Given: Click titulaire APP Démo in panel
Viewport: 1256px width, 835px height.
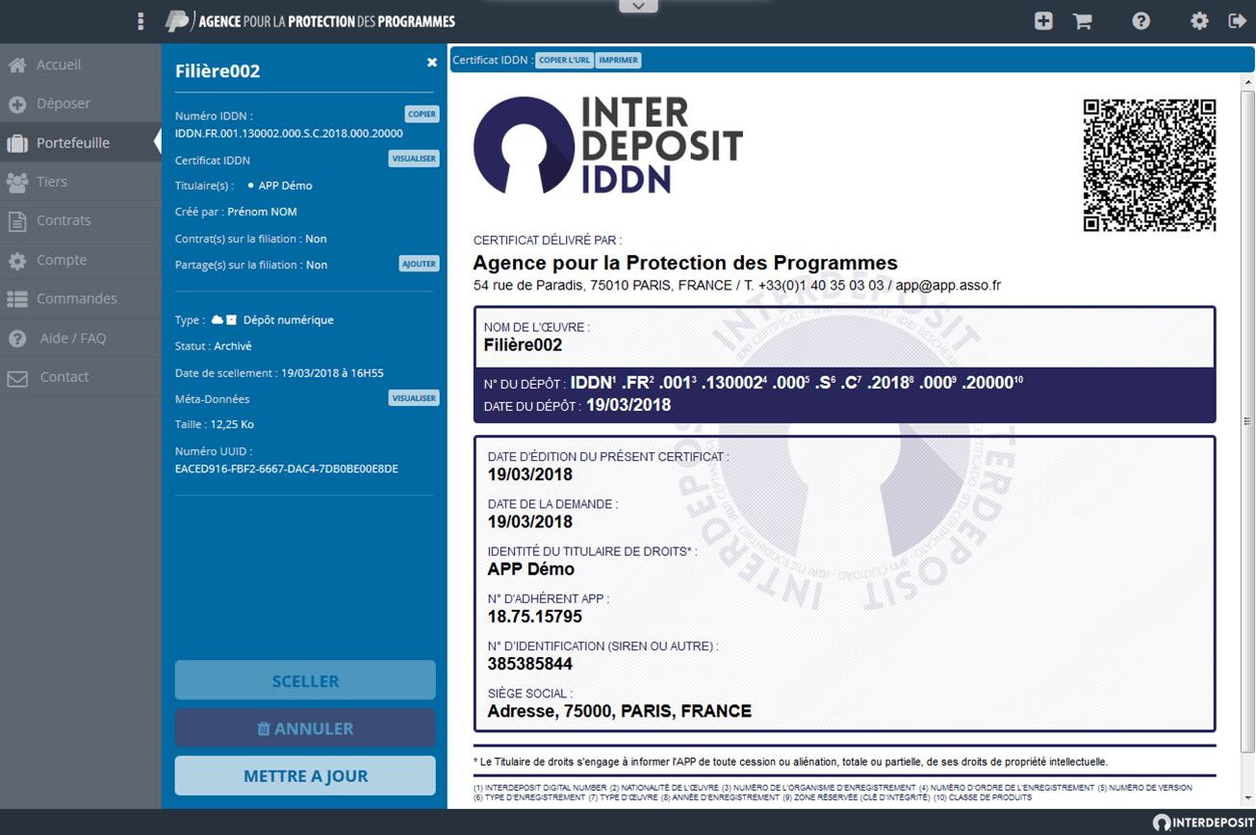Looking at the screenshot, I should (285, 186).
